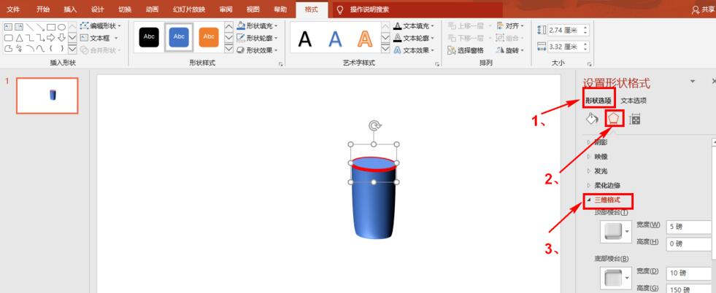Pick the rectangle shape in the shapes gallery

tap(51, 27)
